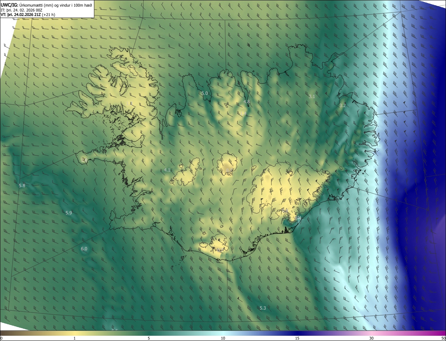Click the "3.1" value label on the map
The image size is (446, 341).
tap(312, 96)
